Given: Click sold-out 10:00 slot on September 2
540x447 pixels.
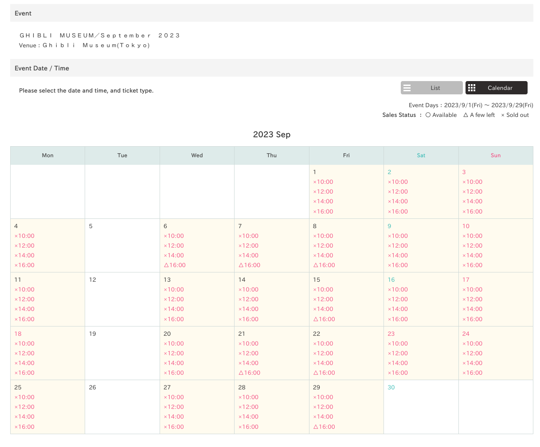Looking at the screenshot, I should tap(398, 182).
